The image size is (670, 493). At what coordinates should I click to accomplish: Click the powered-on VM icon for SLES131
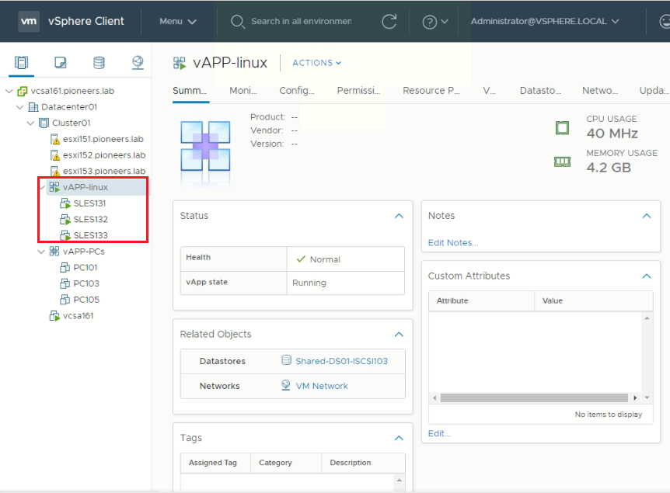pos(65,203)
